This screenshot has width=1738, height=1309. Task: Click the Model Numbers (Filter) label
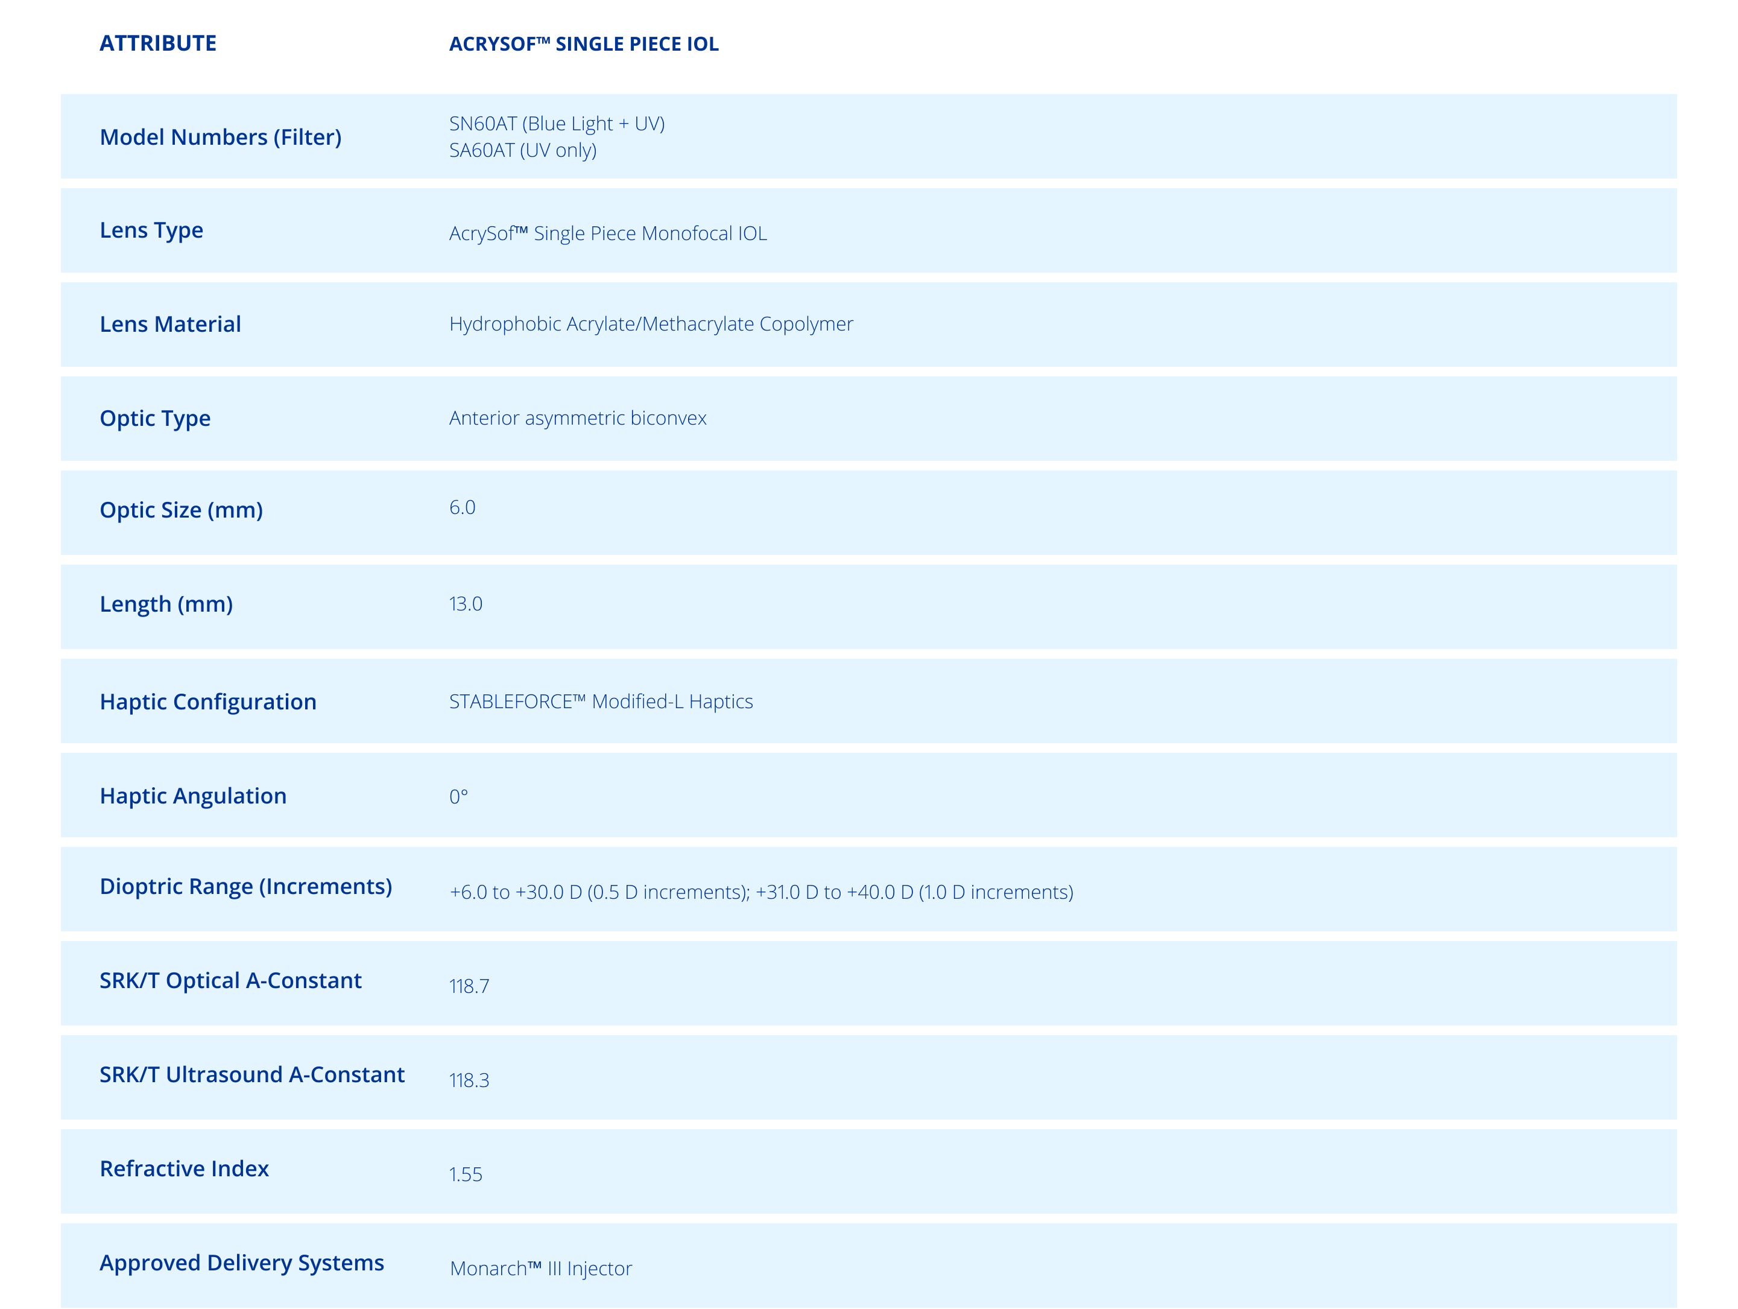point(220,137)
